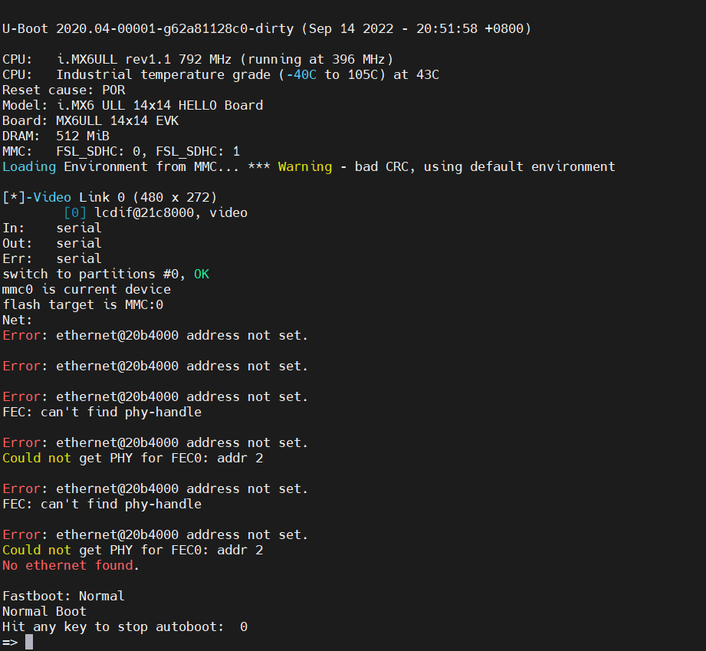Click the yellow 'Warning' word in the CRC line

click(305, 166)
